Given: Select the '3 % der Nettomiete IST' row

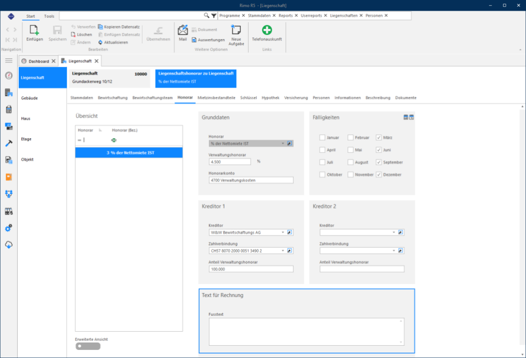Looking at the screenshot, I should tap(129, 153).
